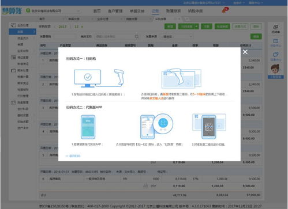This screenshot has width=288, height=209.
Task: Open the 账簿报表 main menu
Action: point(174,11)
